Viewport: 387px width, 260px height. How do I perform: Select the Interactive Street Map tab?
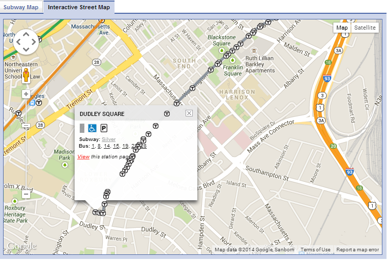pyautogui.click(x=79, y=7)
